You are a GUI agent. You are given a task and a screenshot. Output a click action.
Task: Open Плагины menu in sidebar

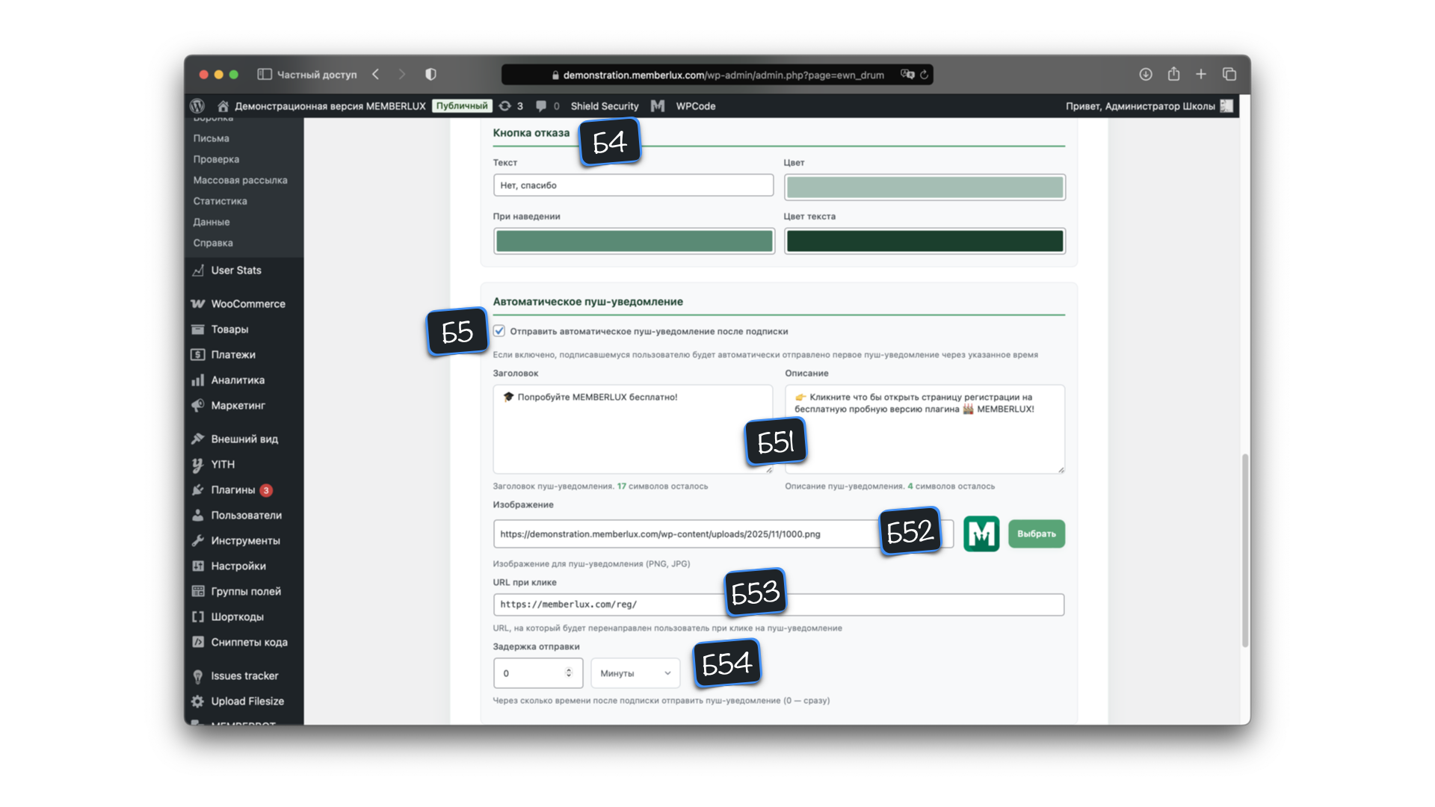point(232,490)
